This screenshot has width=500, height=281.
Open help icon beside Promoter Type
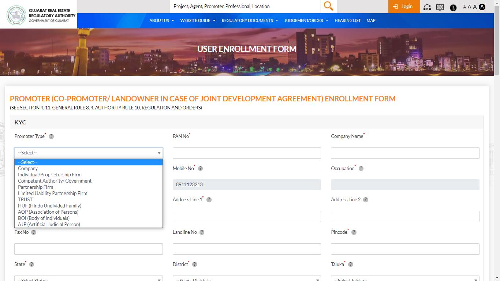pos(51,136)
